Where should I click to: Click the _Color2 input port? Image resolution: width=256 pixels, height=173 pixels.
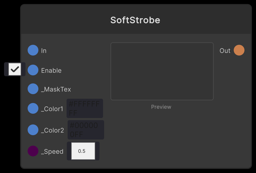(33, 130)
